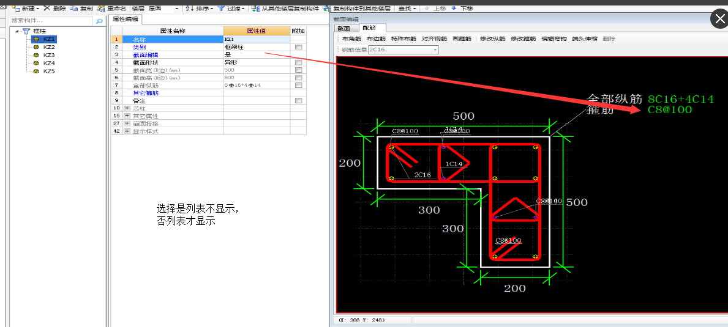The image size is (728, 327).
Task: Open the 钢筋信息 2C16 dropdown
Action: 435,50
